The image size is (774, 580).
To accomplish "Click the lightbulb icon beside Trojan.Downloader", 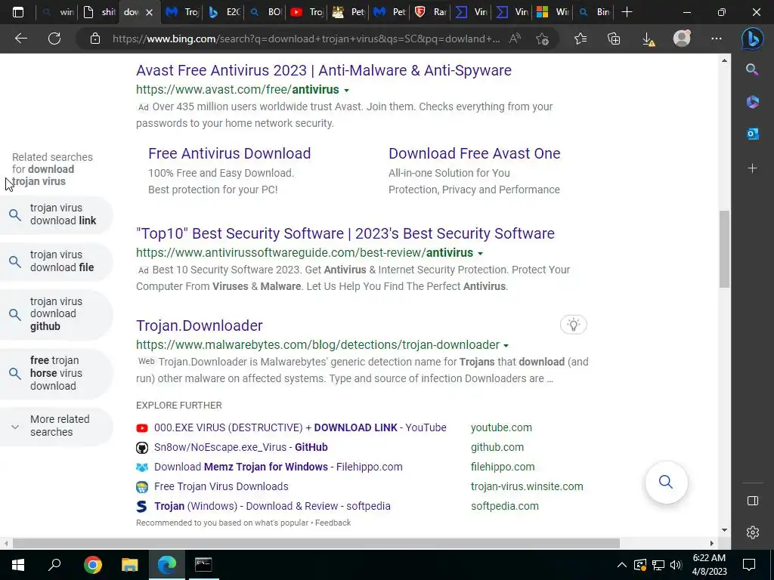I will pyautogui.click(x=573, y=325).
